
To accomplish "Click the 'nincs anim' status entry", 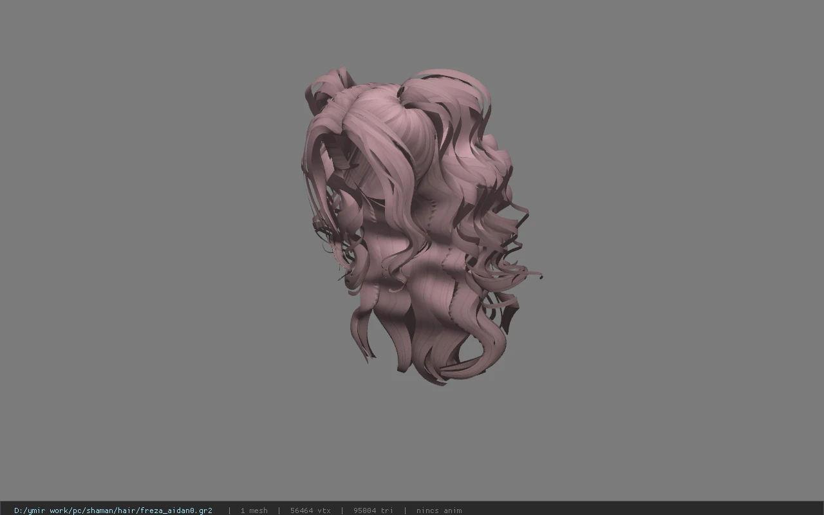I will [439, 510].
